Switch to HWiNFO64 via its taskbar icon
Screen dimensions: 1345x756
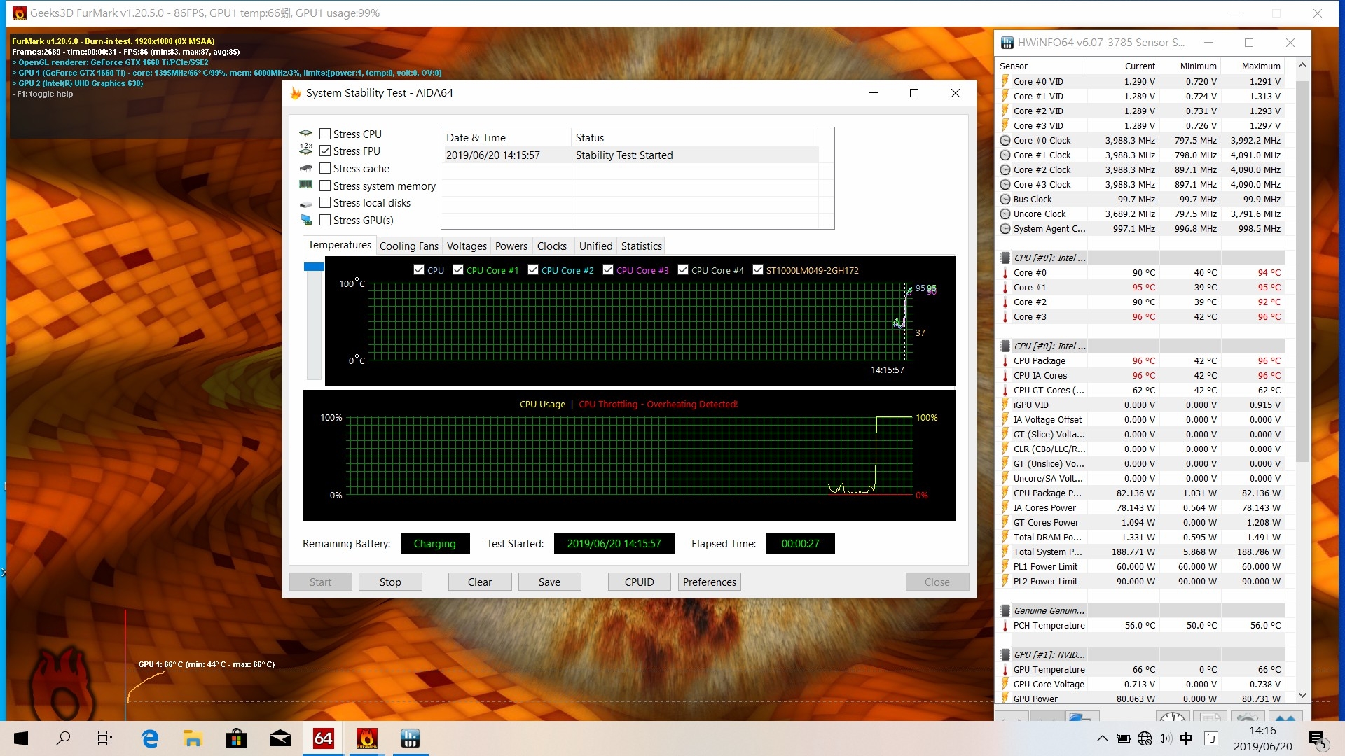point(410,738)
